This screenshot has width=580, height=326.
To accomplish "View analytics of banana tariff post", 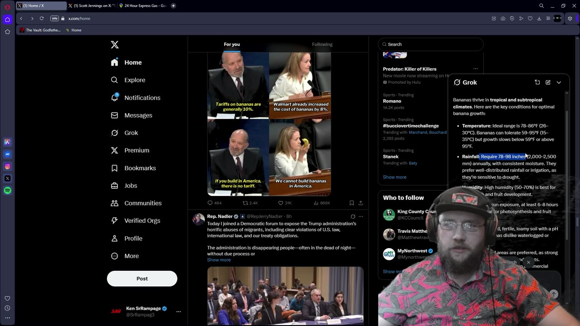I will (322, 203).
